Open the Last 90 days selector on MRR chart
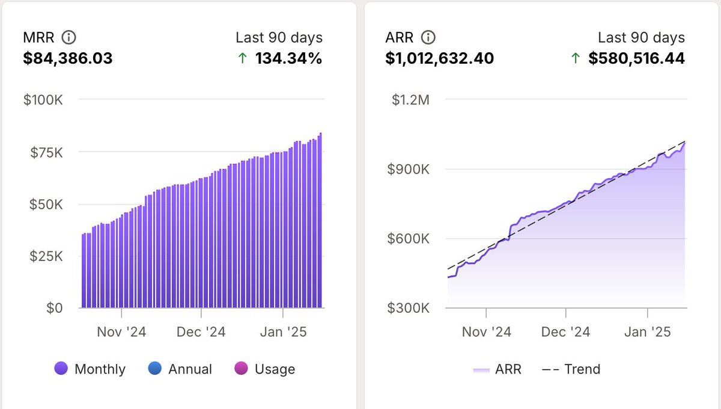The height and width of the screenshot is (409, 721). [279, 37]
